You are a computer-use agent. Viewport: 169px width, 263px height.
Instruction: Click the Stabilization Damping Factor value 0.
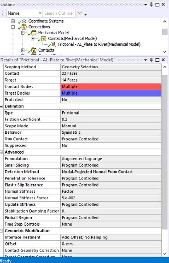(x=111, y=211)
